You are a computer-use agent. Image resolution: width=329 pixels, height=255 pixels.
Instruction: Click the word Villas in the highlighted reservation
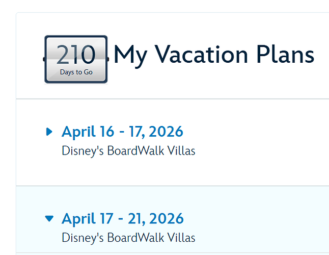pyautogui.click(x=183, y=238)
